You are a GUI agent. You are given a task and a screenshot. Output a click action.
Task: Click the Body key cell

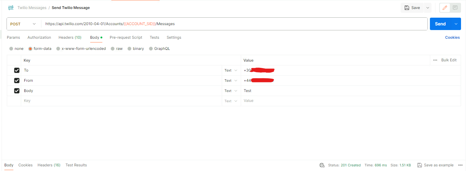pyautogui.click(x=121, y=91)
